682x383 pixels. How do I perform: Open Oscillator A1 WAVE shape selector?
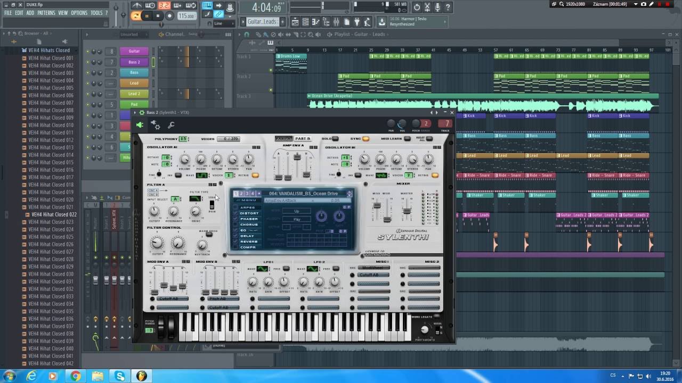click(202, 175)
